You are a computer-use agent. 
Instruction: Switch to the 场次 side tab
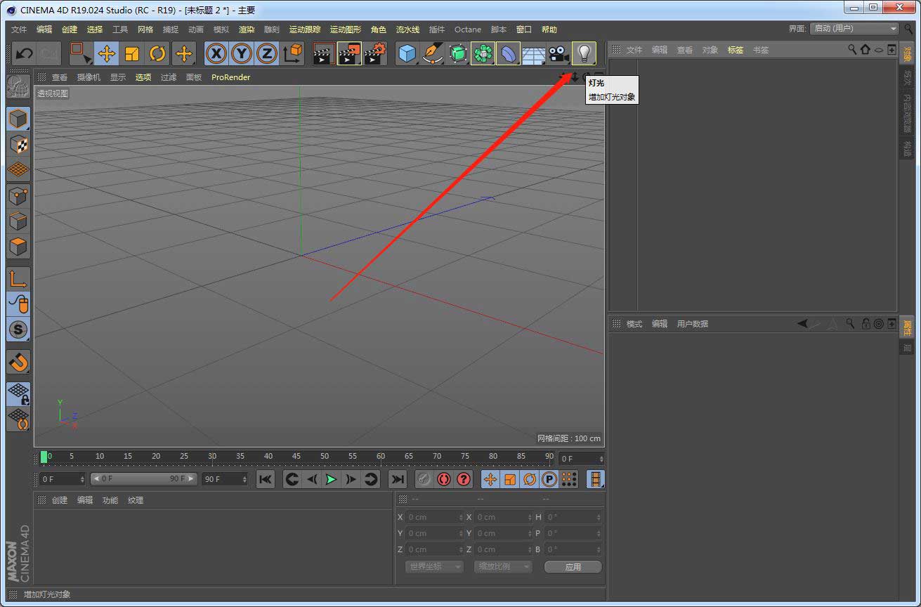[x=908, y=78]
